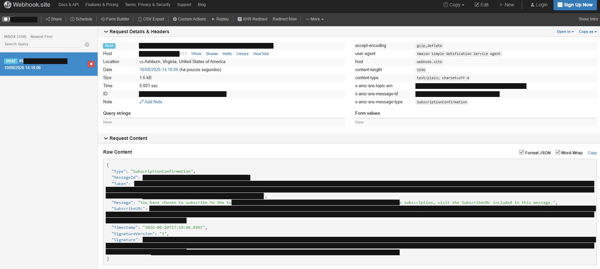
Task: Click the Shodan lookup link
Action: [x=212, y=54]
